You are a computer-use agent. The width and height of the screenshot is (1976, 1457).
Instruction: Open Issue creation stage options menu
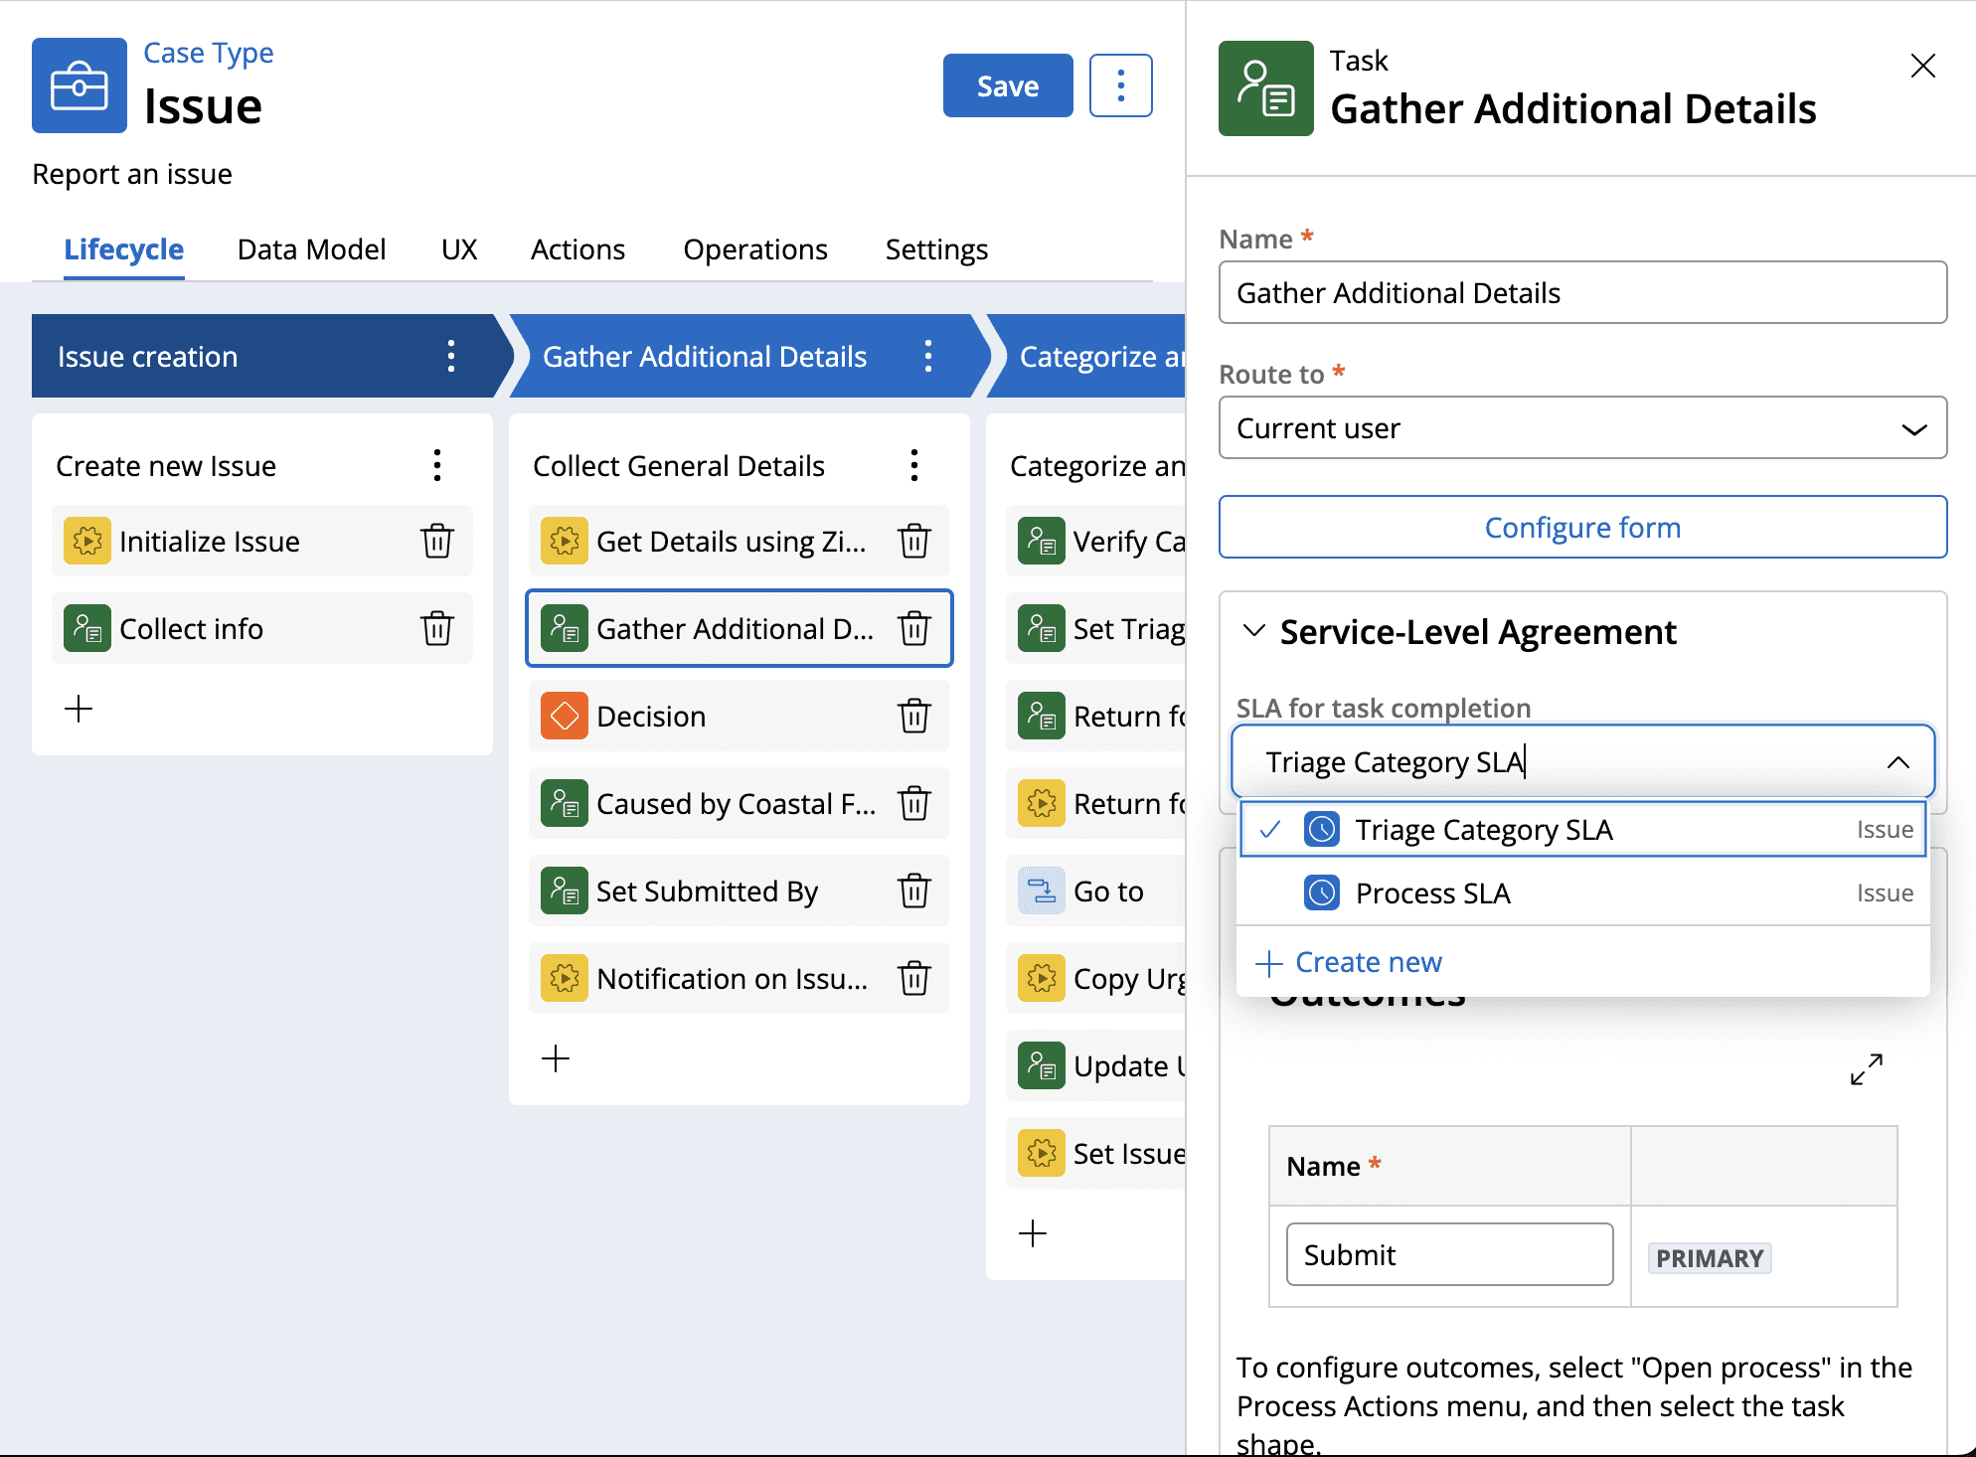(451, 357)
